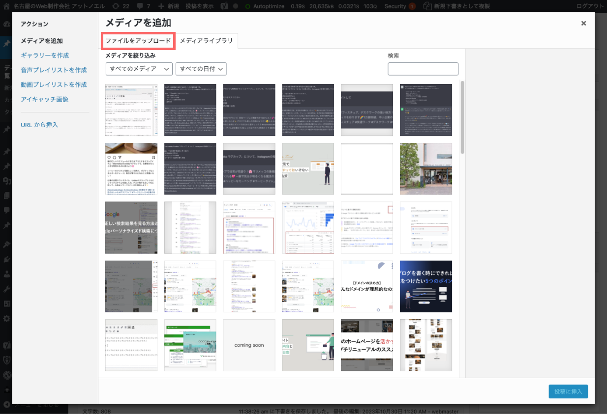
Task: Select メディアを追加 in the action list
Action: [x=42, y=41]
